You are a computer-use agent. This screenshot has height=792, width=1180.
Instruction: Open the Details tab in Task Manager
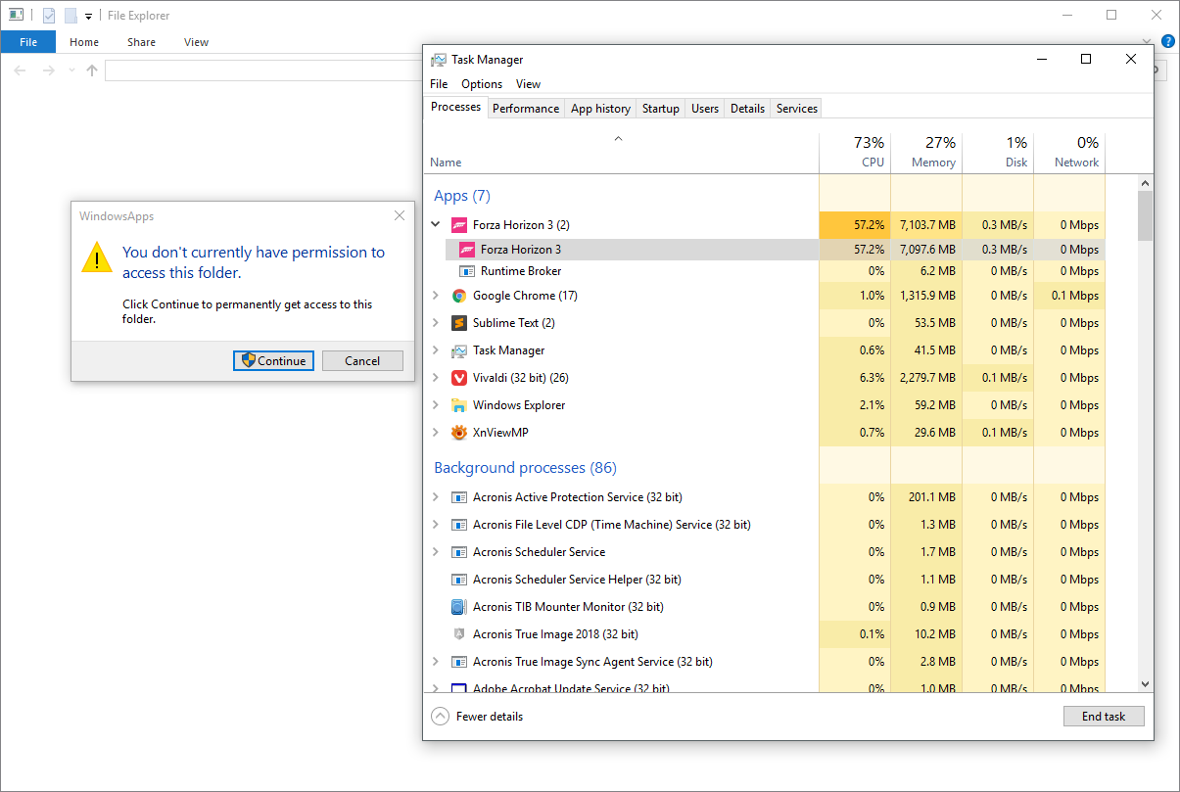747,109
